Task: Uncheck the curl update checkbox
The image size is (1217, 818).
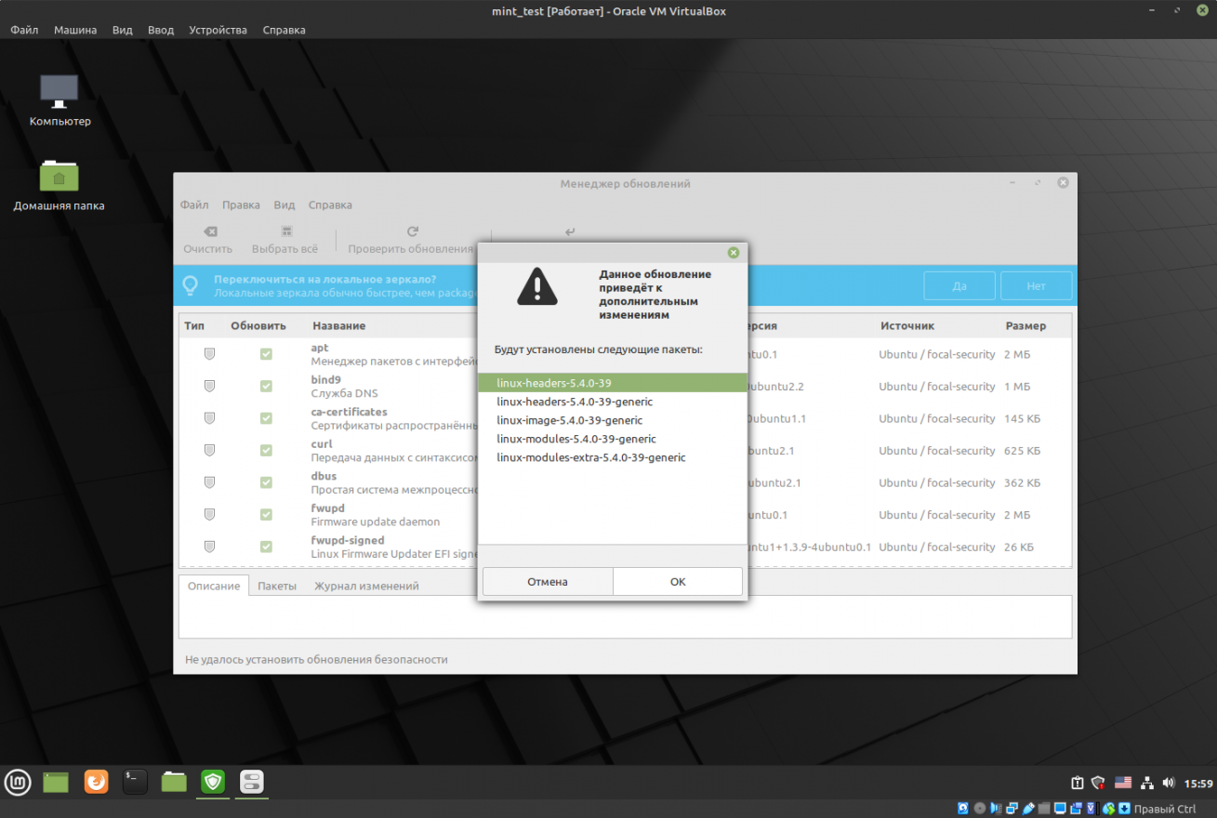Action: pos(266,451)
